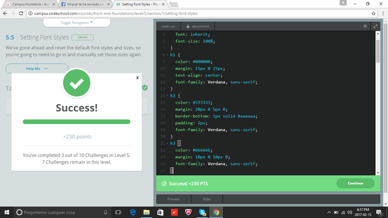Viewport: 388px width, 218px height.
Task: Close the Success popup with X
Action: tap(138, 78)
